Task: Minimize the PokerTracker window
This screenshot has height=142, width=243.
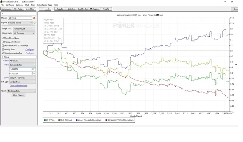Action: 225,1
